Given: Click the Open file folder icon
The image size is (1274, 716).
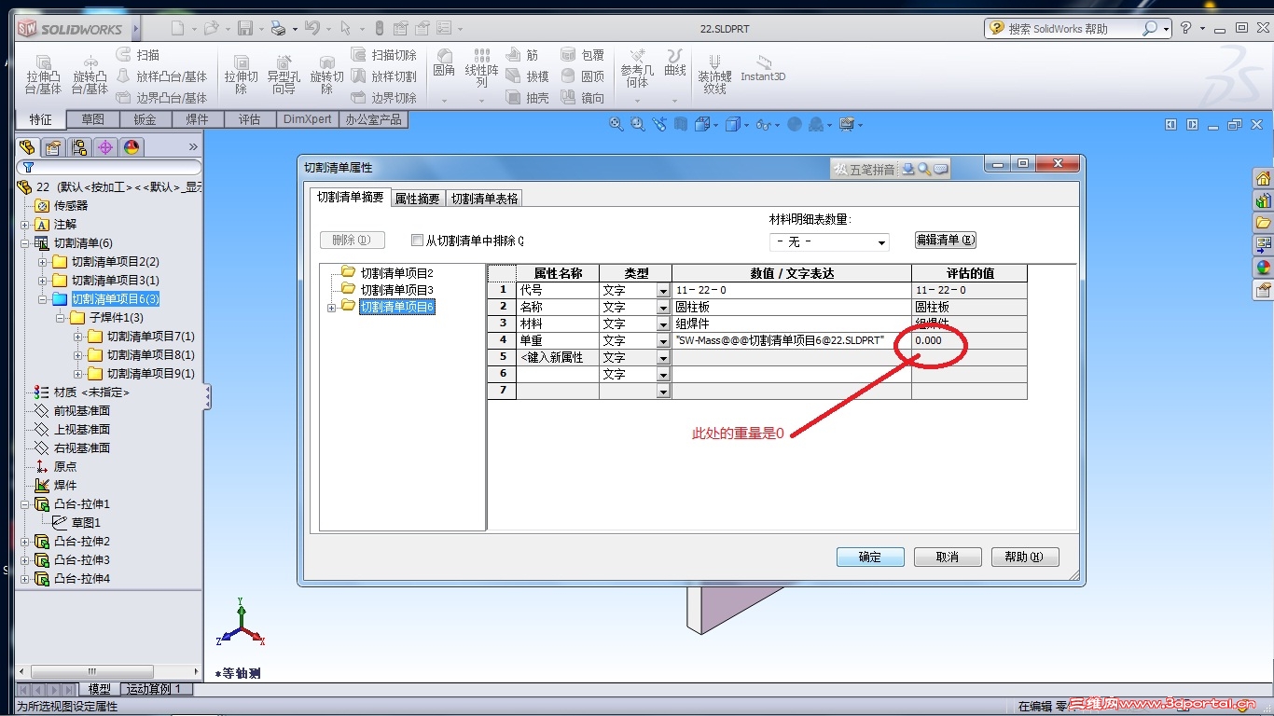Looking at the screenshot, I should [211, 29].
